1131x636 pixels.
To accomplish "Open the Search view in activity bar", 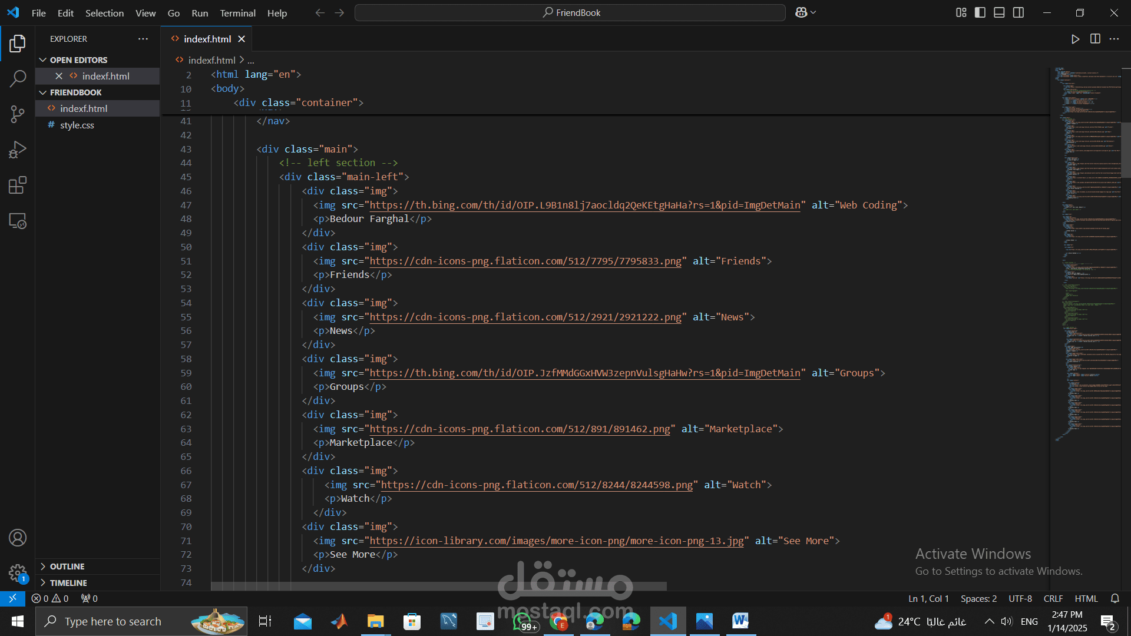I will pos(18,78).
